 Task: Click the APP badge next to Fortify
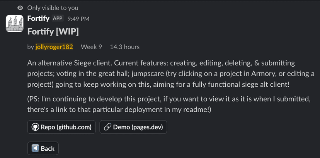coord(57,18)
